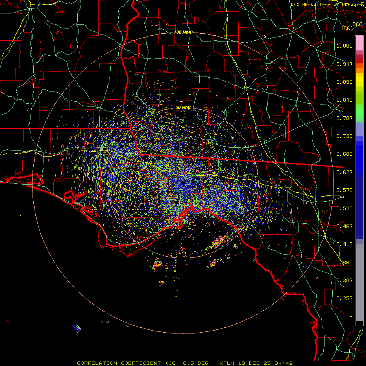Click the 0.680 scale value
Screen dimensions: 366x366
click(x=344, y=154)
